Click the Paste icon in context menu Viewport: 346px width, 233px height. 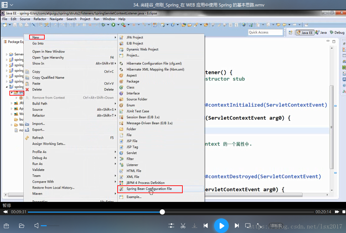tap(27, 84)
